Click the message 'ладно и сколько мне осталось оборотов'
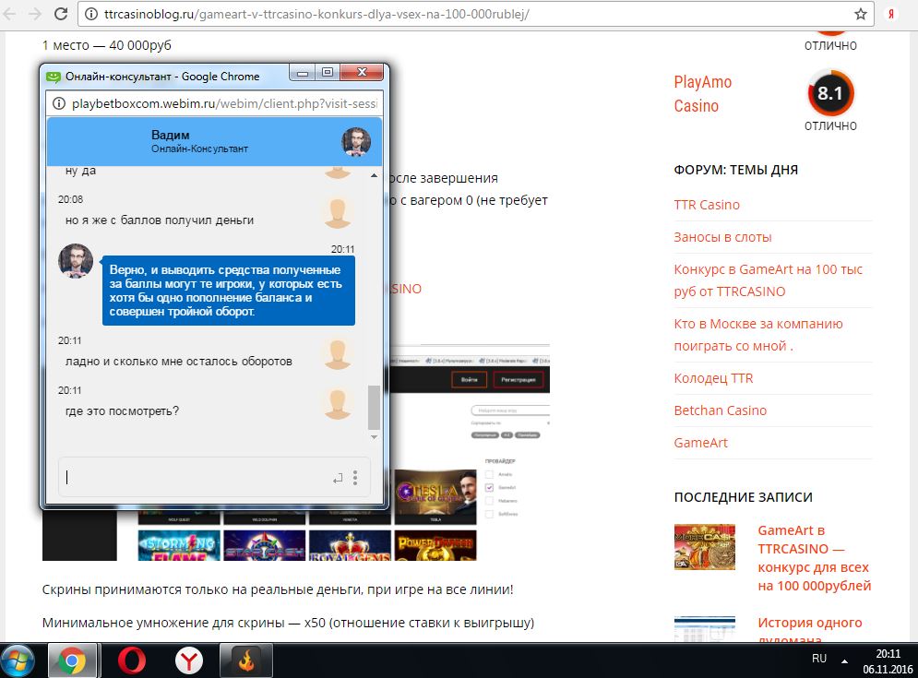The width and height of the screenshot is (918, 678). click(179, 362)
